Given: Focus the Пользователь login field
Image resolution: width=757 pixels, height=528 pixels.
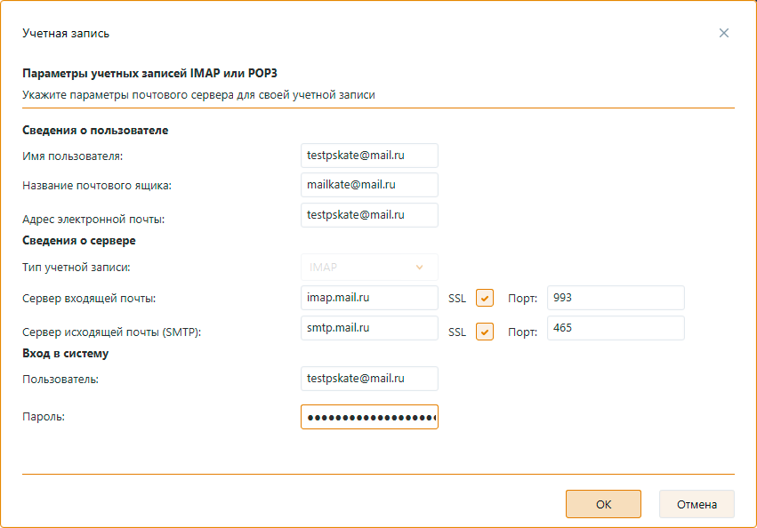Looking at the screenshot, I should point(369,379).
